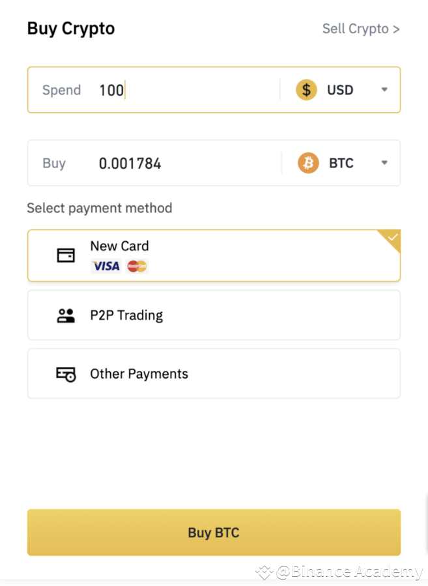Switch to Sell Crypto
This screenshot has height=586, width=428.
point(361,29)
